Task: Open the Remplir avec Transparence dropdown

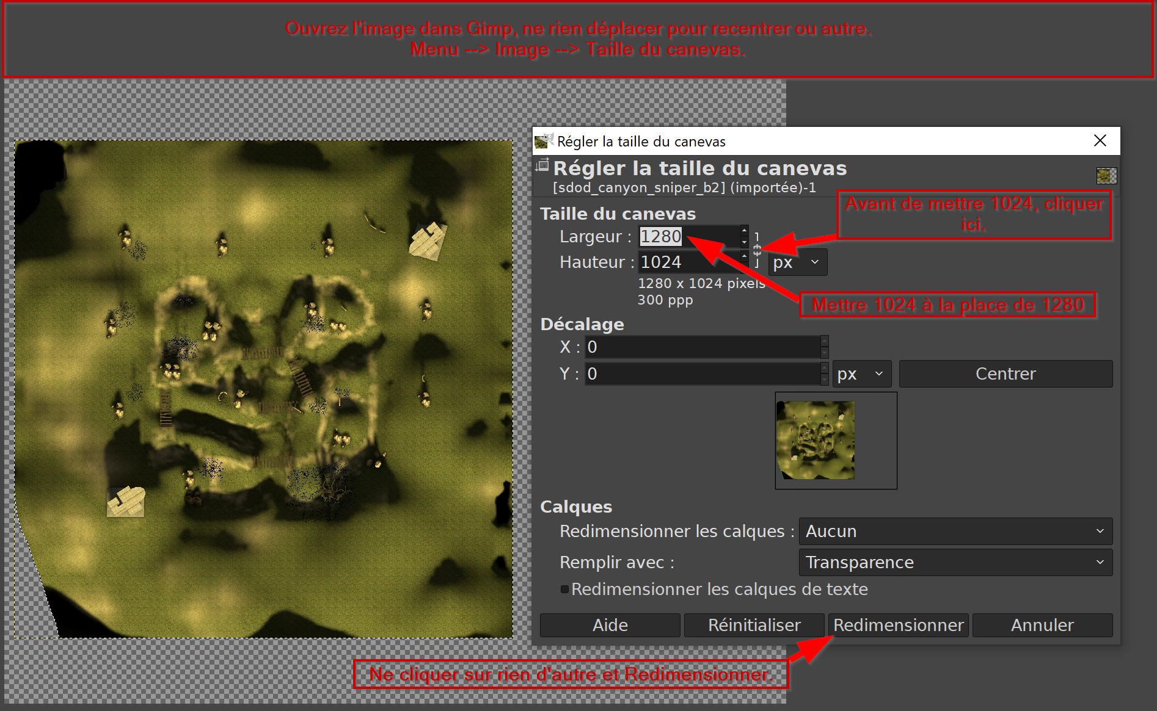Action: click(x=955, y=563)
